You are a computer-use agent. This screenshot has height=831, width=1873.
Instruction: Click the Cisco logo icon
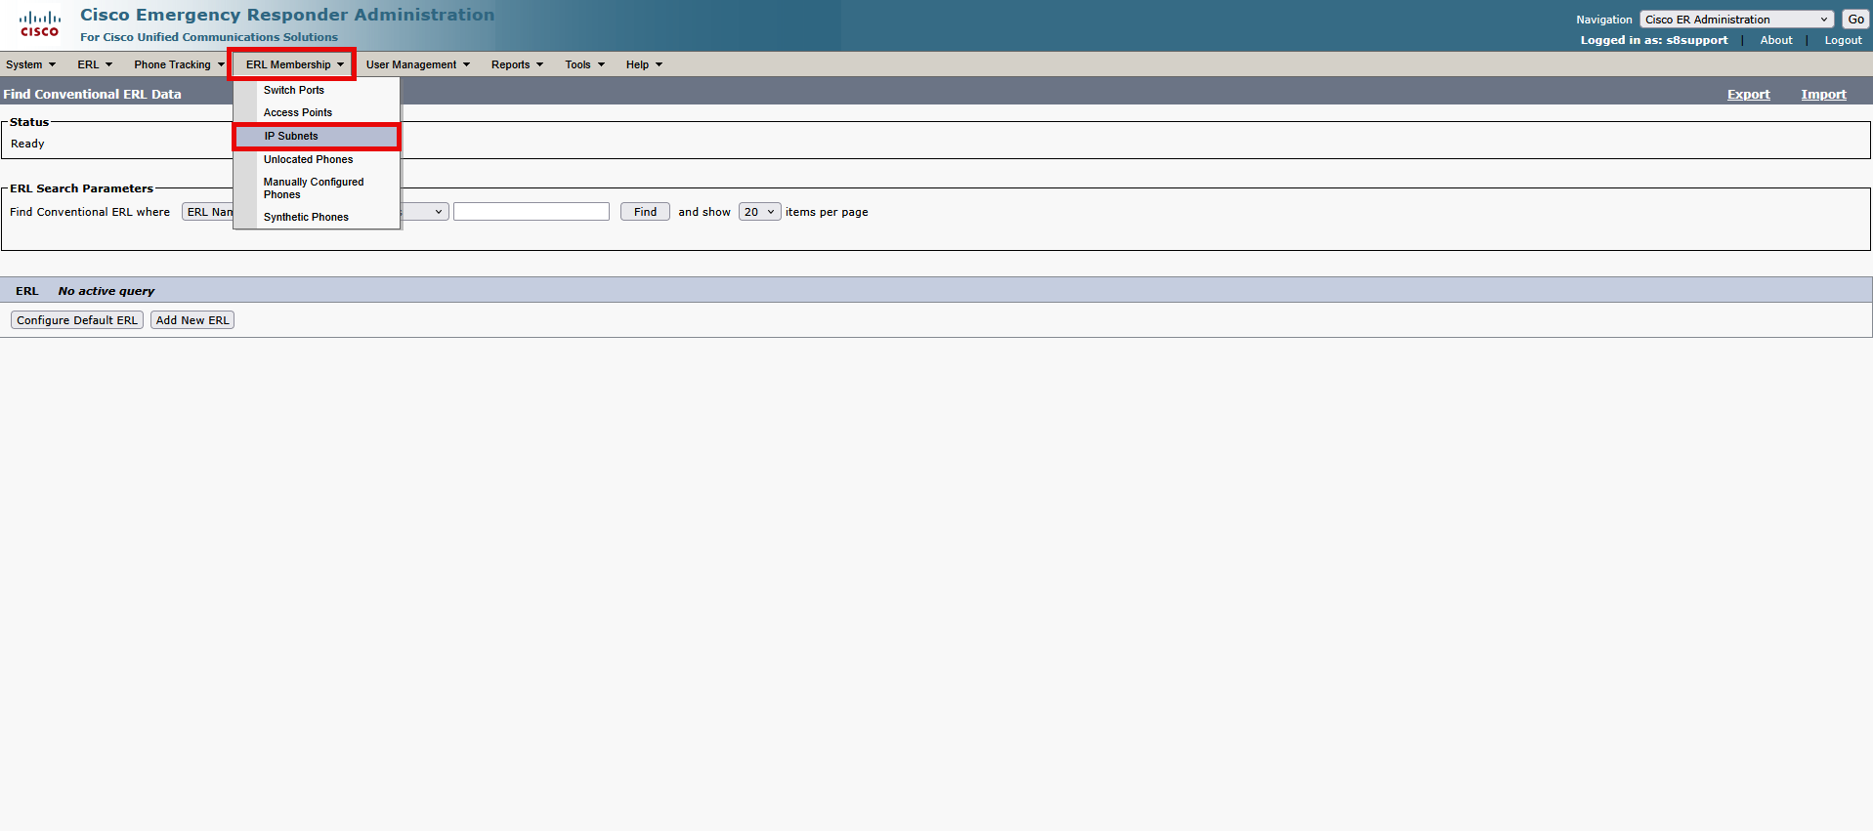[x=39, y=24]
